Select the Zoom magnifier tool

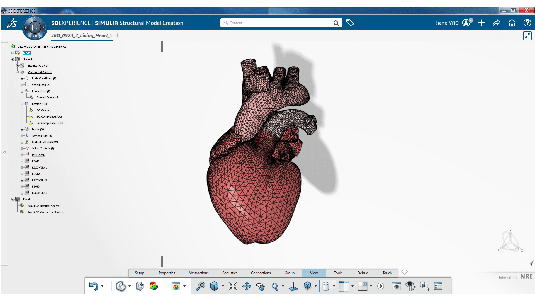pyautogui.click(x=275, y=287)
